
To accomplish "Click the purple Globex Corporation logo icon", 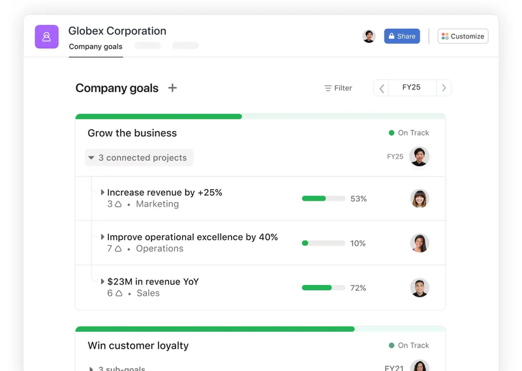I will pos(46,37).
